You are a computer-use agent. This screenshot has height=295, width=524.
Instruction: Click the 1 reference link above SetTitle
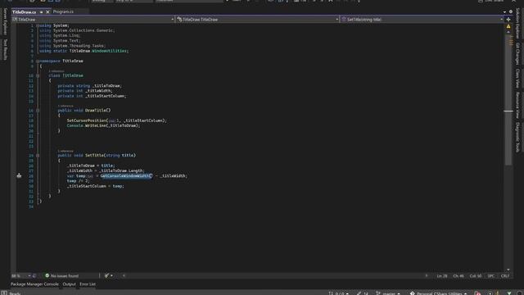pos(65,151)
